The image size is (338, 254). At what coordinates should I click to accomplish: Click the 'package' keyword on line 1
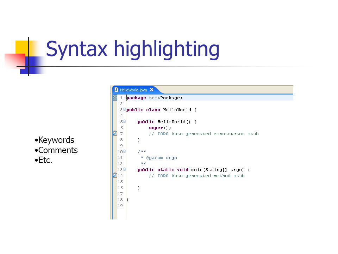[136, 98]
